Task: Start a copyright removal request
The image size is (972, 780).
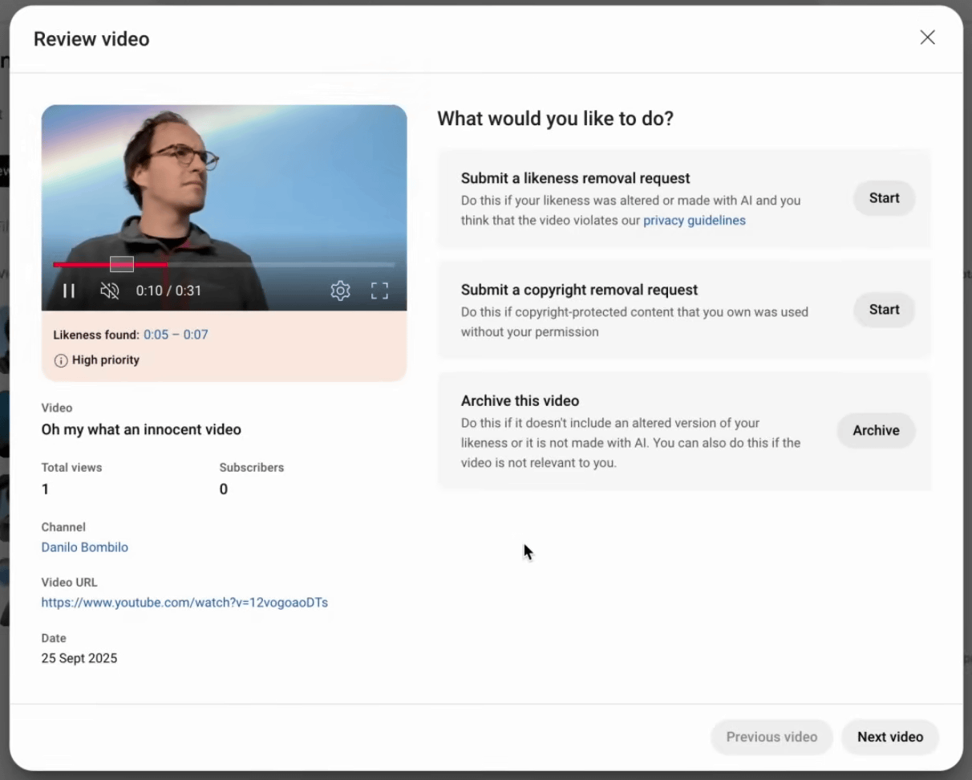Action: point(884,310)
